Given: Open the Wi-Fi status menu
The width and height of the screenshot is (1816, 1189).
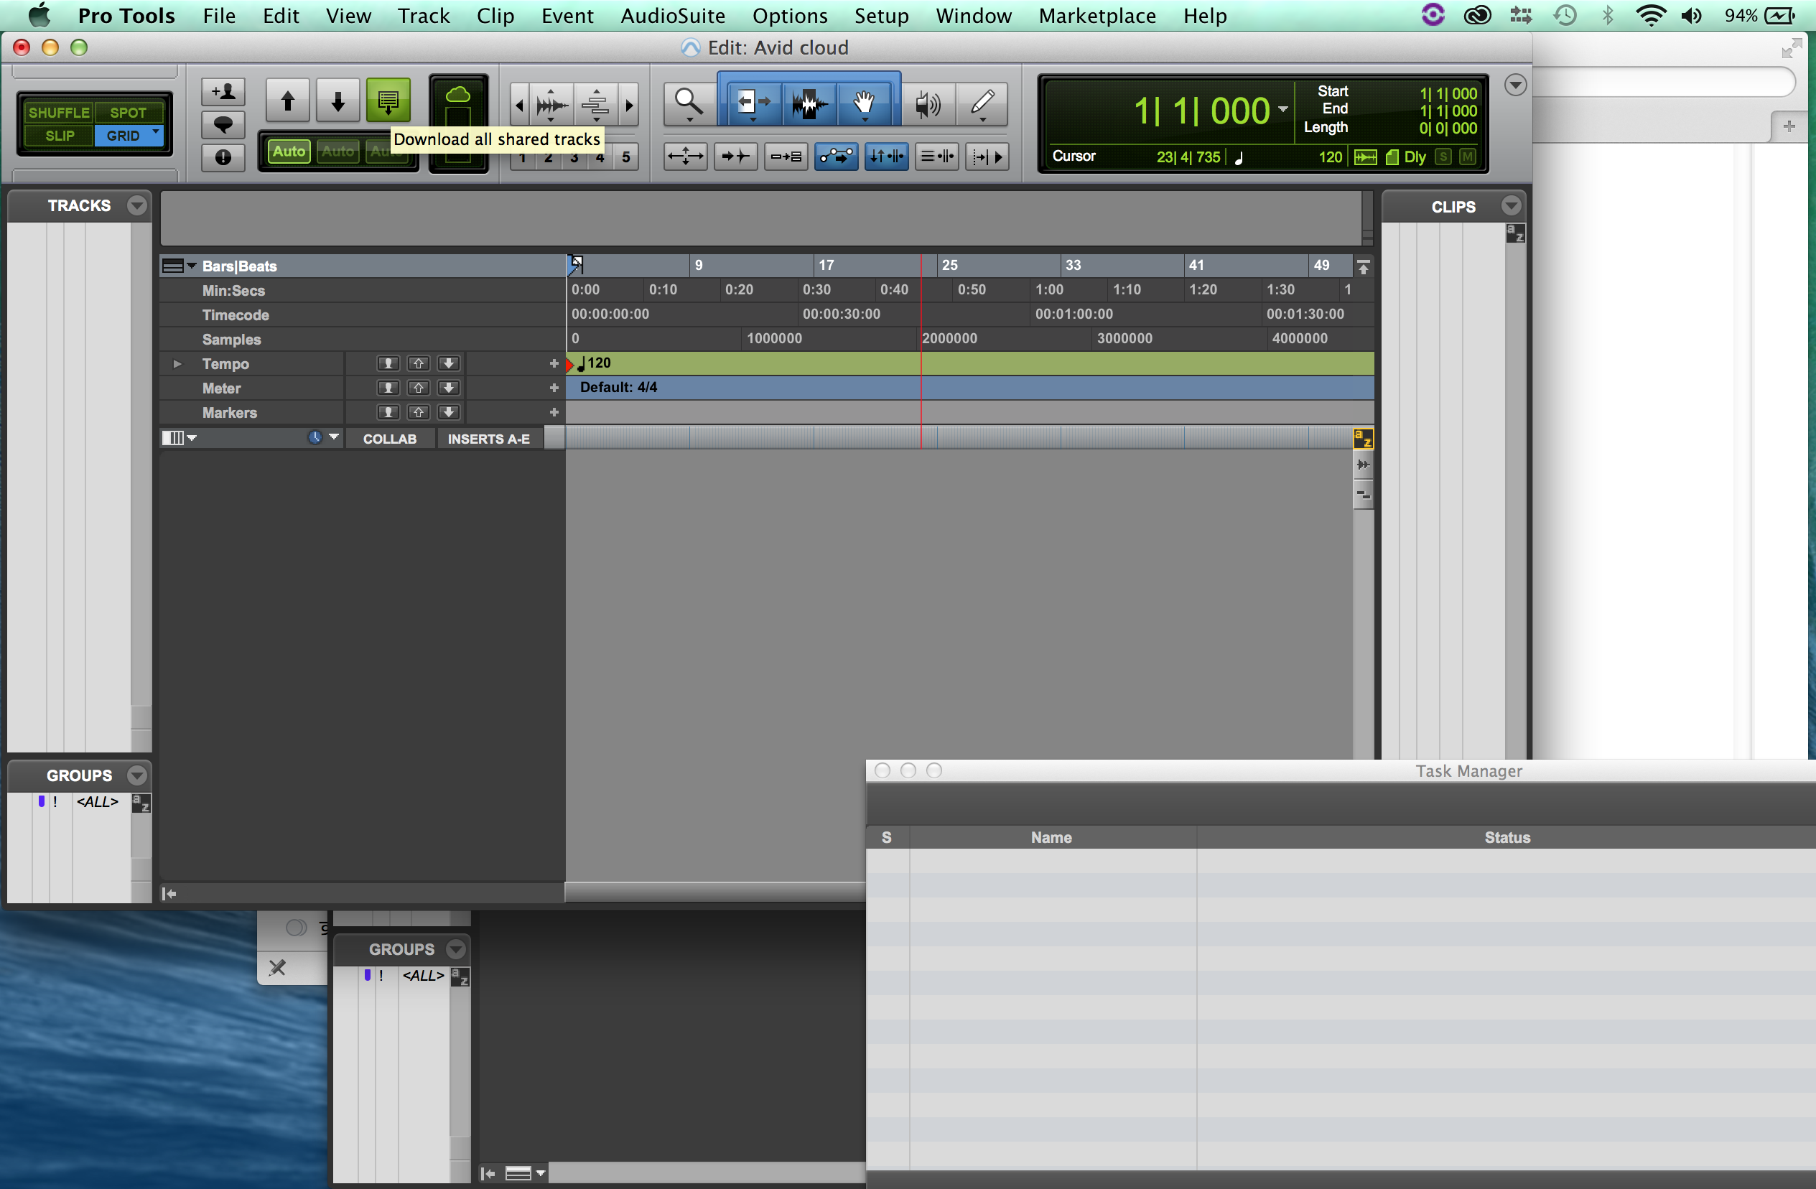Looking at the screenshot, I should 1650,15.
